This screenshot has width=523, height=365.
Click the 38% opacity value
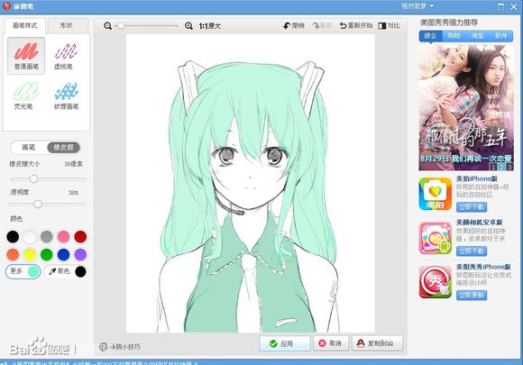point(73,192)
